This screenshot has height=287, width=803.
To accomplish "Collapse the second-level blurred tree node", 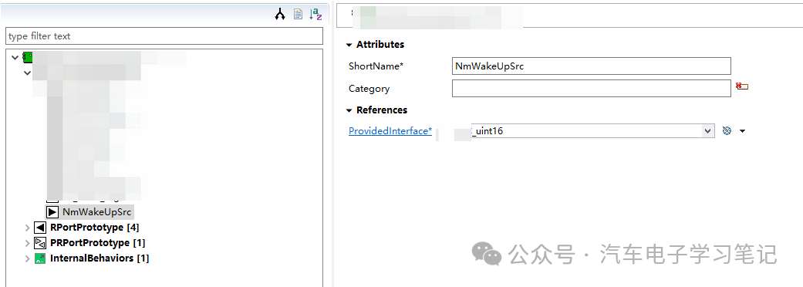I will pos(27,73).
